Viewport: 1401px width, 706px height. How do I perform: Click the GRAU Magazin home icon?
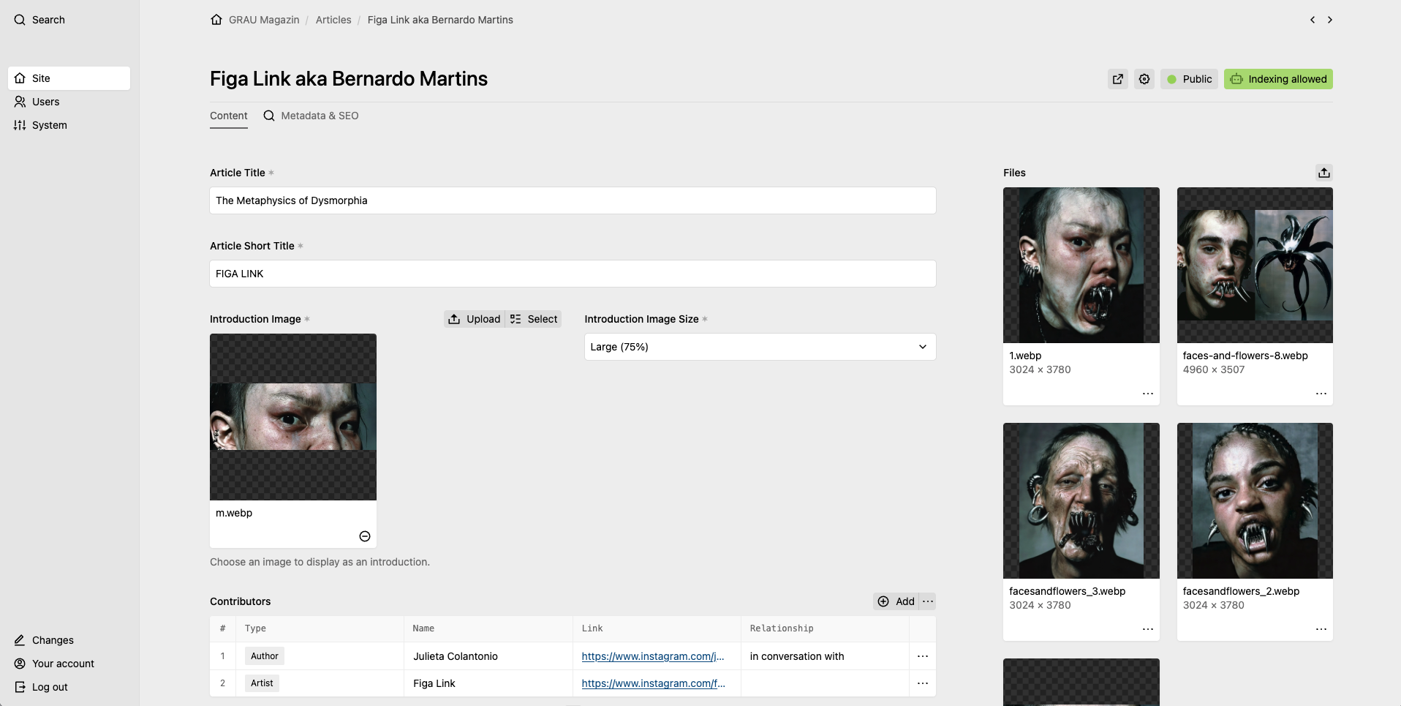point(216,20)
